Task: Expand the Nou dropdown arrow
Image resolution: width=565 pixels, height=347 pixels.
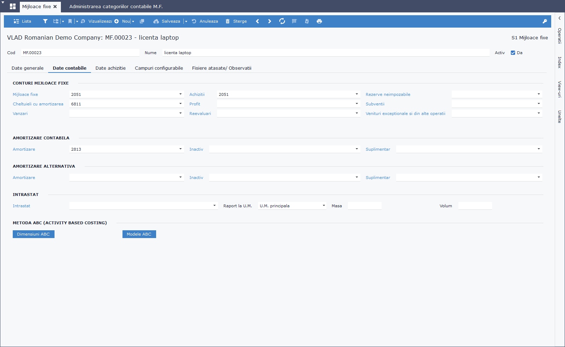Action: click(133, 21)
